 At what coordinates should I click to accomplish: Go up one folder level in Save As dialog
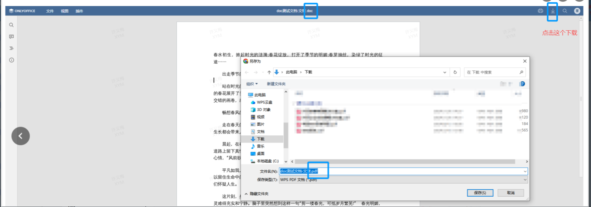pos(269,72)
